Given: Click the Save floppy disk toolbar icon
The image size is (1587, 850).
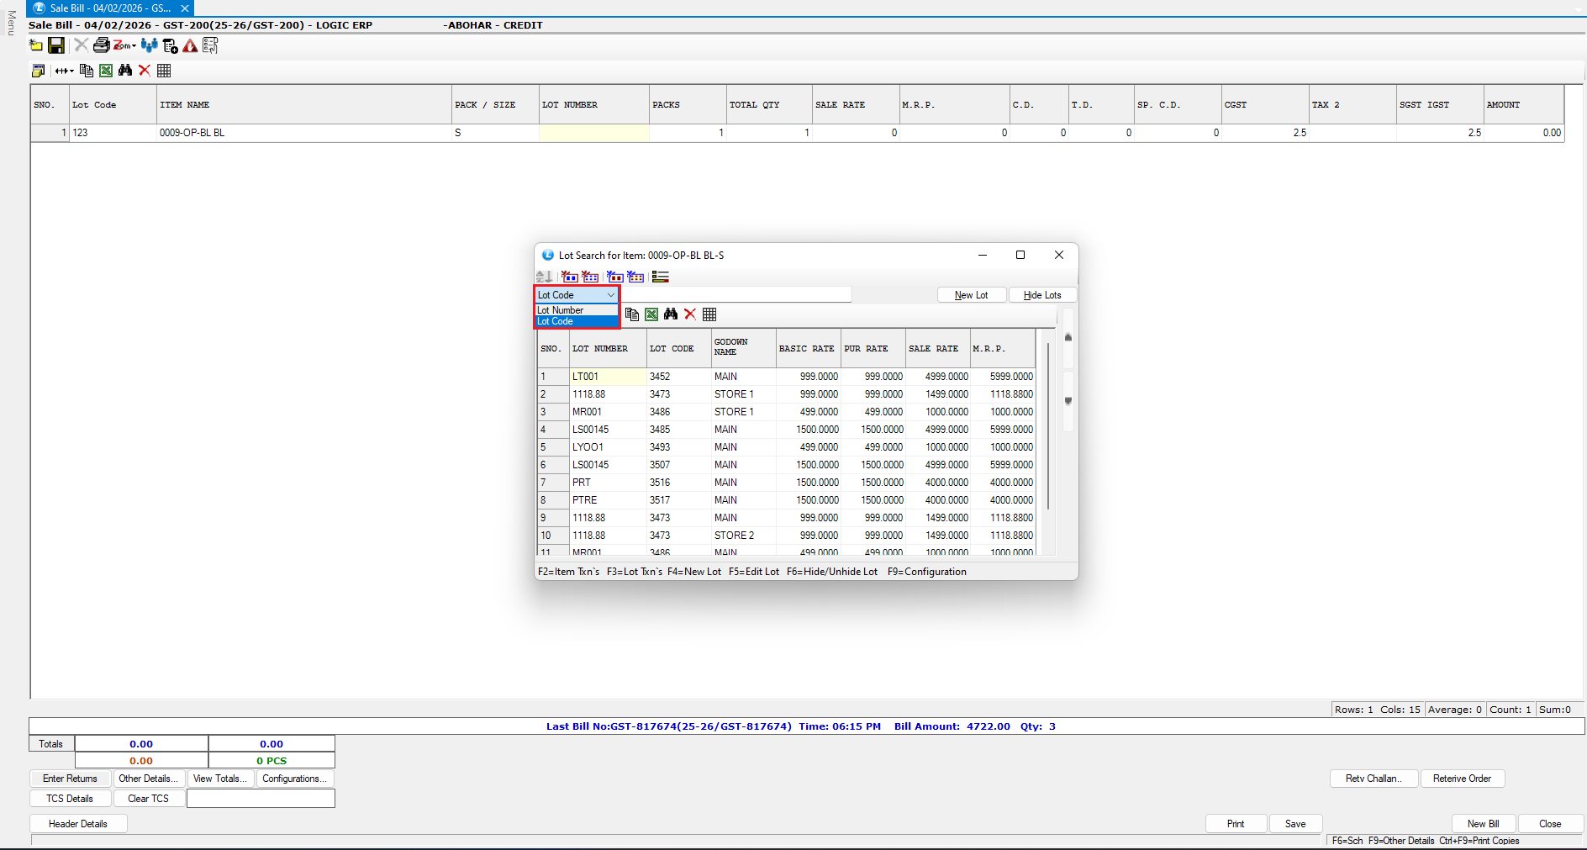Looking at the screenshot, I should click(56, 45).
